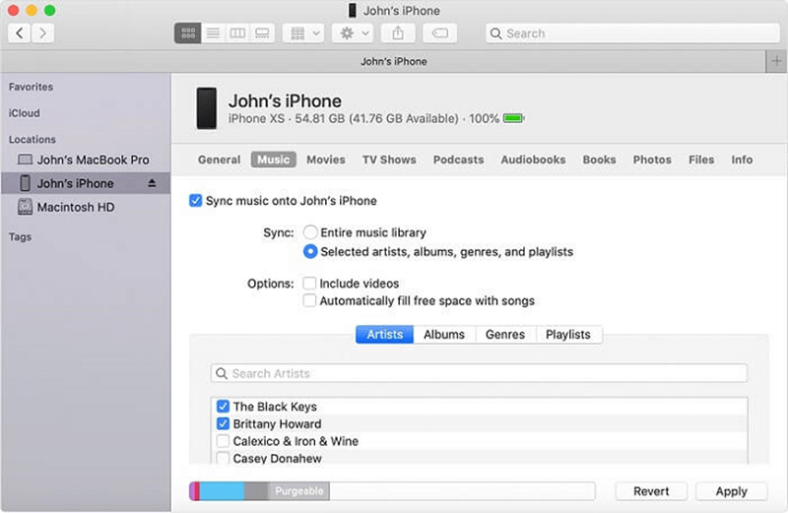Select the Entire music library option
788x513 pixels.
pyautogui.click(x=310, y=232)
